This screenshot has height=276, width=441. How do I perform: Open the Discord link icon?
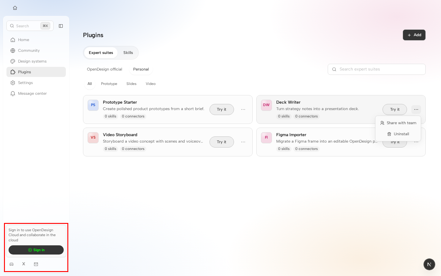12,264
